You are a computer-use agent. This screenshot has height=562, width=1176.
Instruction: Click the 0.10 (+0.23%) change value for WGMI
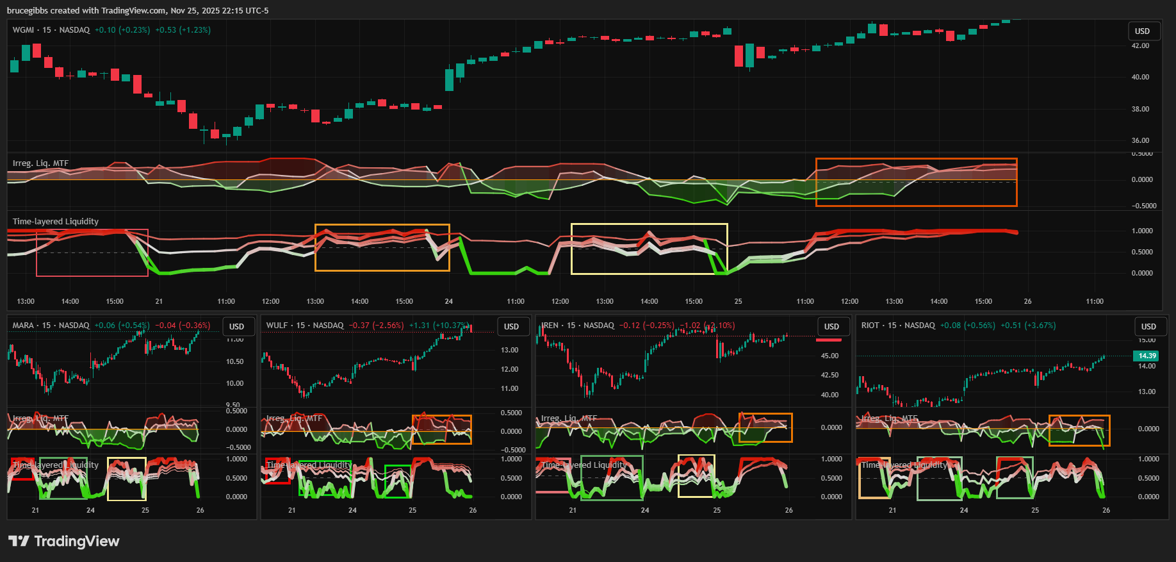coord(122,30)
